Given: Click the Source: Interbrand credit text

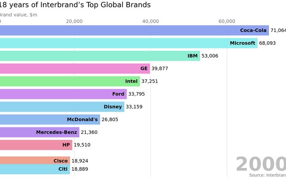Looking at the screenshot, I should (x=267, y=175).
